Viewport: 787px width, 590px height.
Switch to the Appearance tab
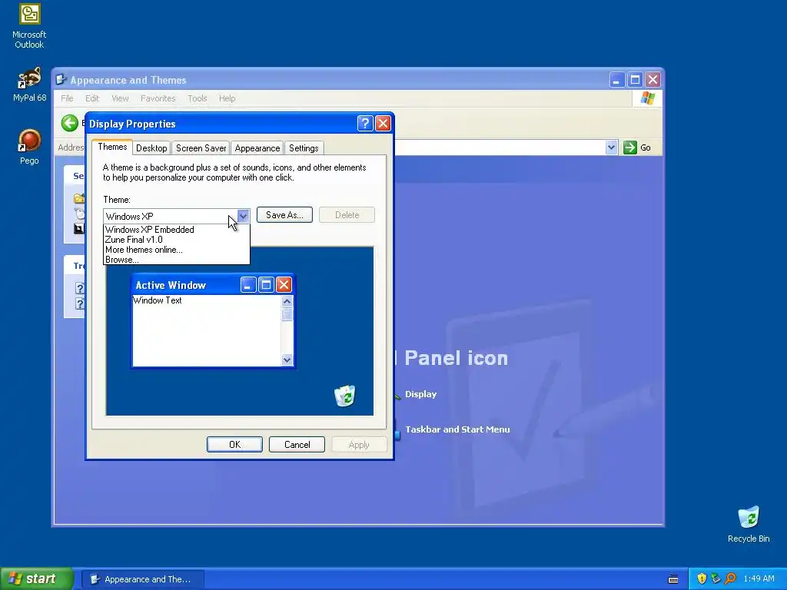[257, 148]
